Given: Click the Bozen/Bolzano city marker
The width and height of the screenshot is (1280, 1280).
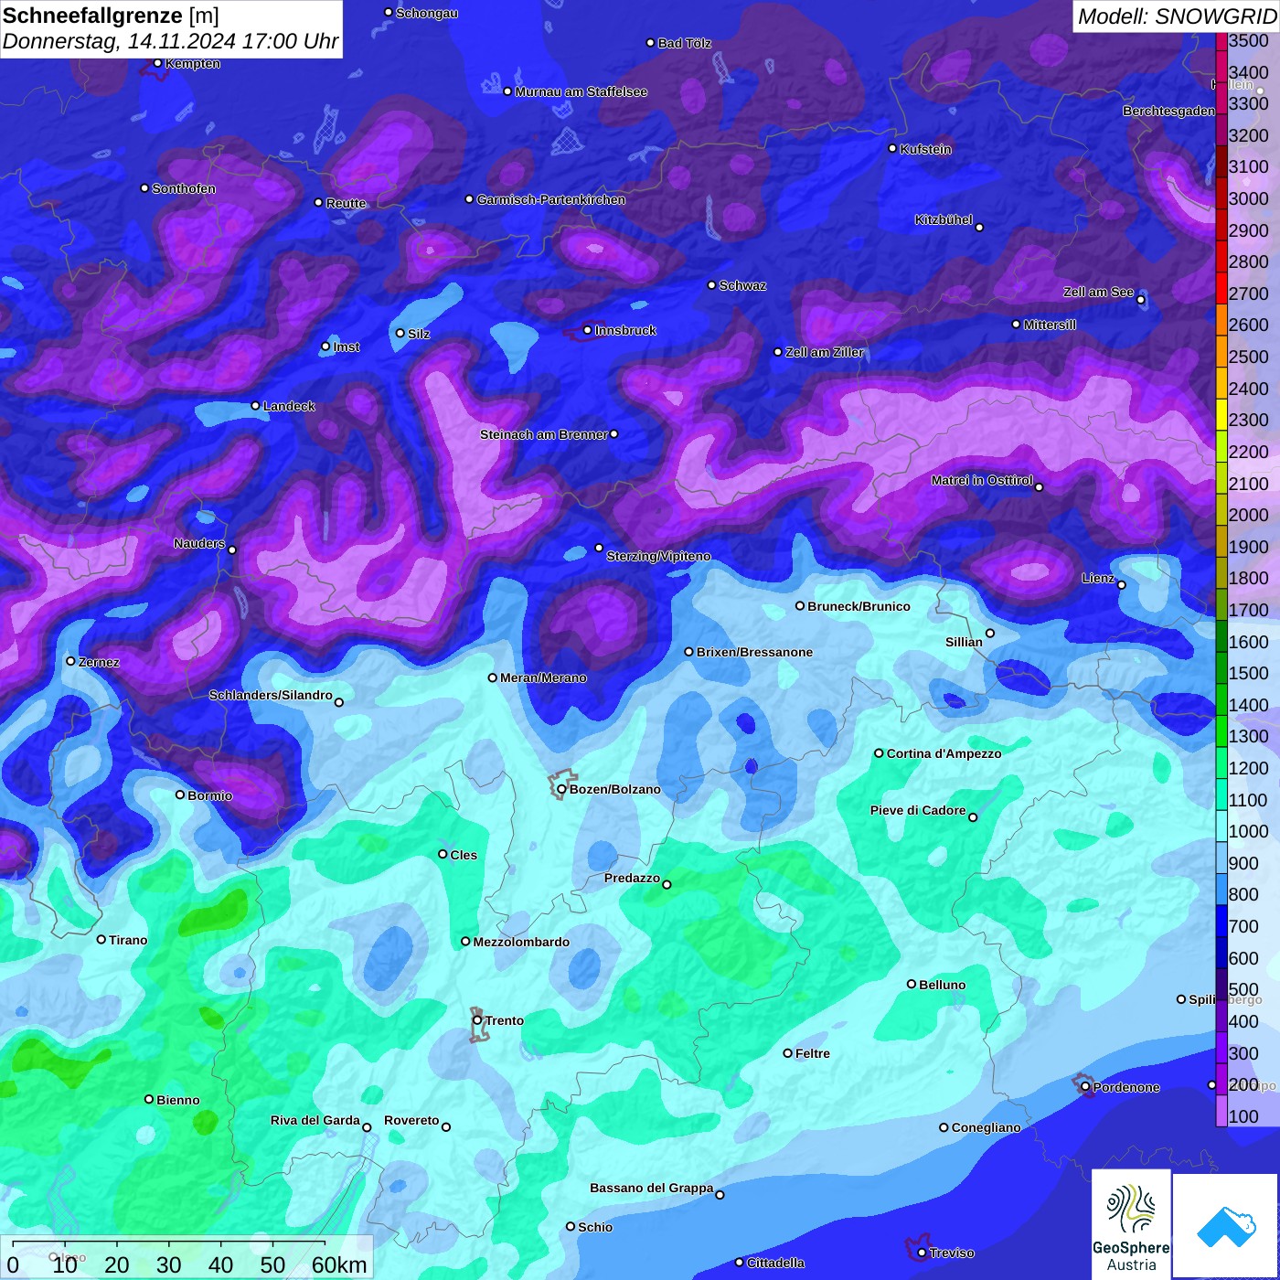Looking at the screenshot, I should [561, 789].
